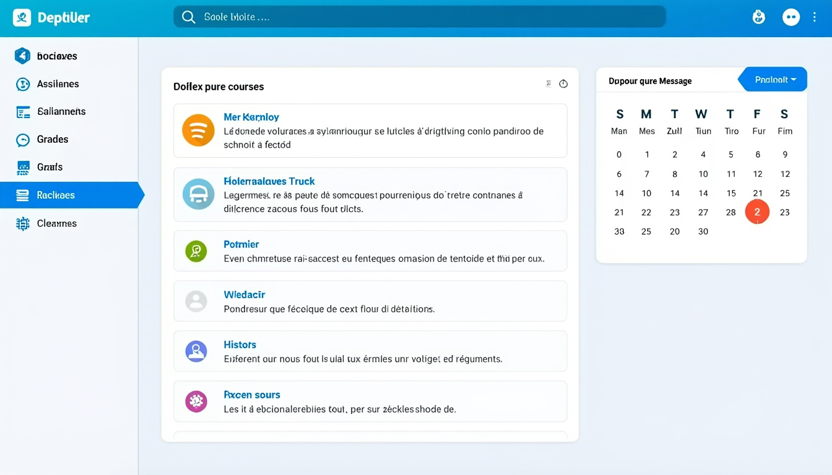Click the search magnifier icon
Screen dimensions: 832x475
coord(189,17)
